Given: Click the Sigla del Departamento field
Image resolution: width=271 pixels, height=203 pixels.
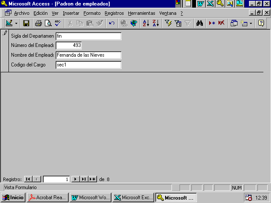Looking at the screenshot, I should 88,36.
